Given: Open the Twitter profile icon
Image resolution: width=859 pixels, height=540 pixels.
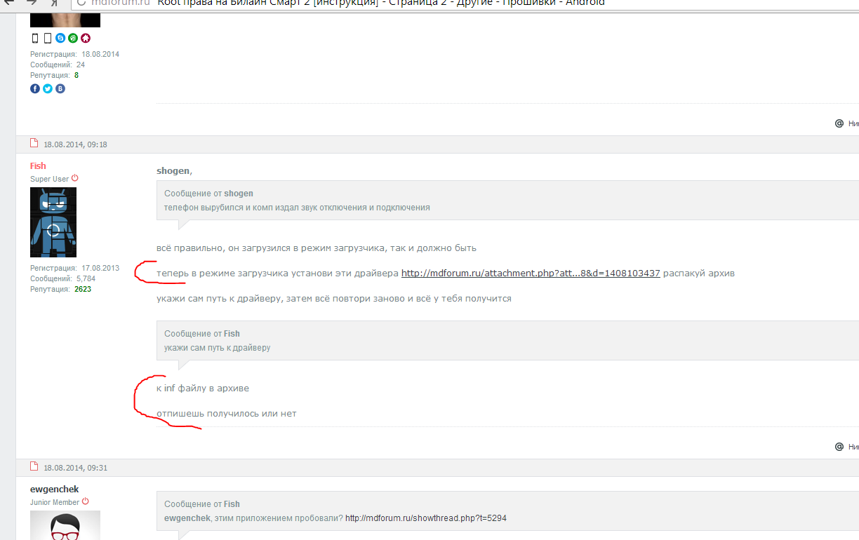Looking at the screenshot, I should 48,88.
